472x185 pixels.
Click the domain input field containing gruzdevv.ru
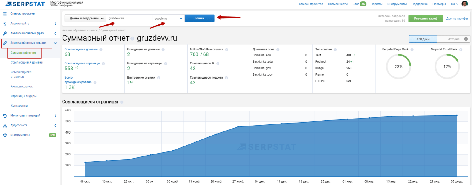(129, 18)
